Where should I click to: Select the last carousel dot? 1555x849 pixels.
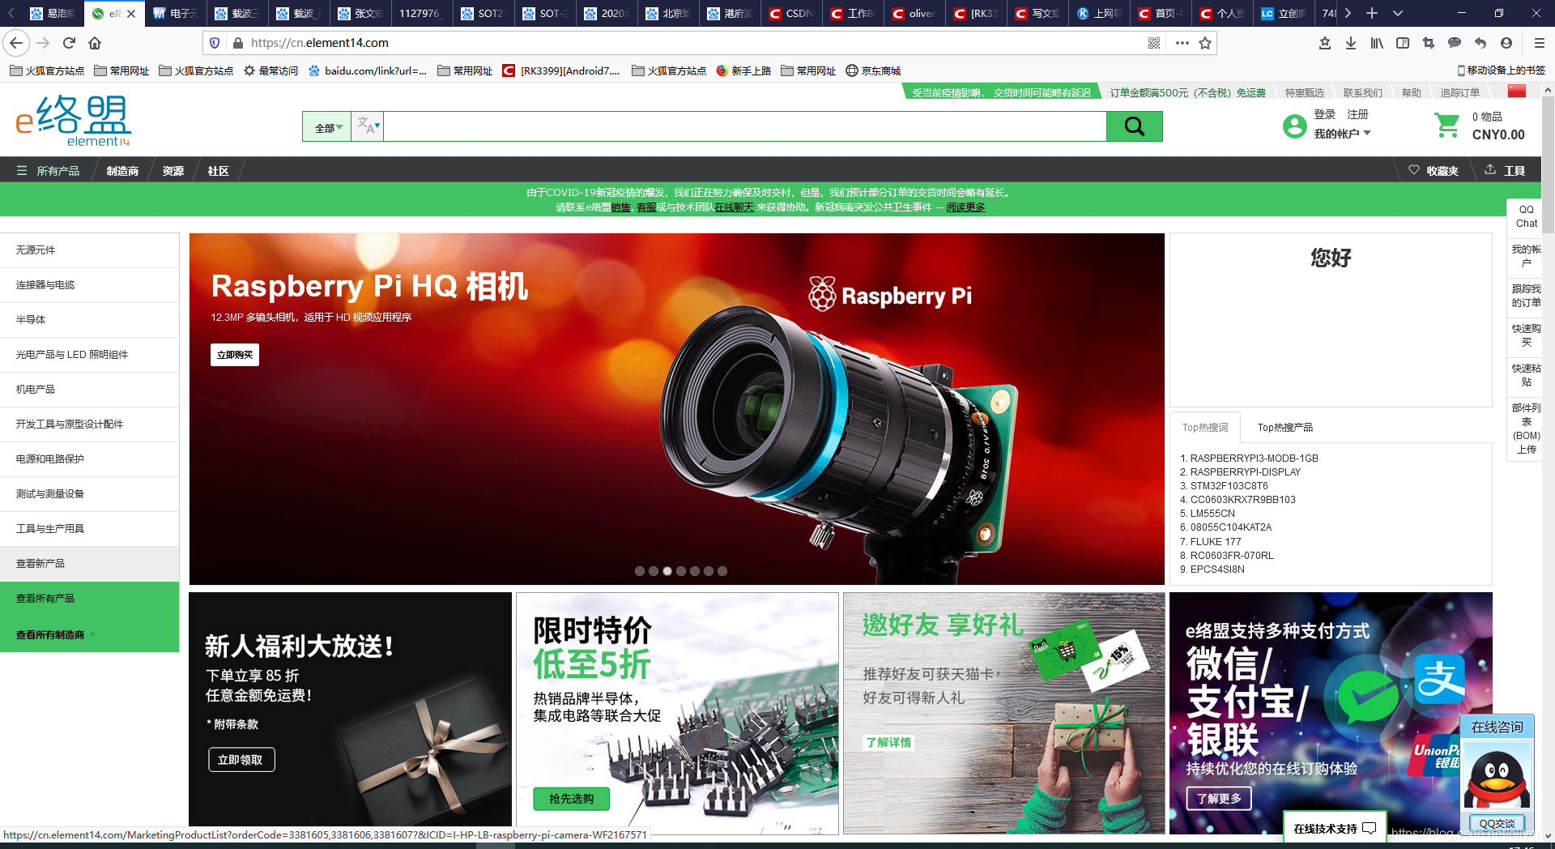(722, 571)
